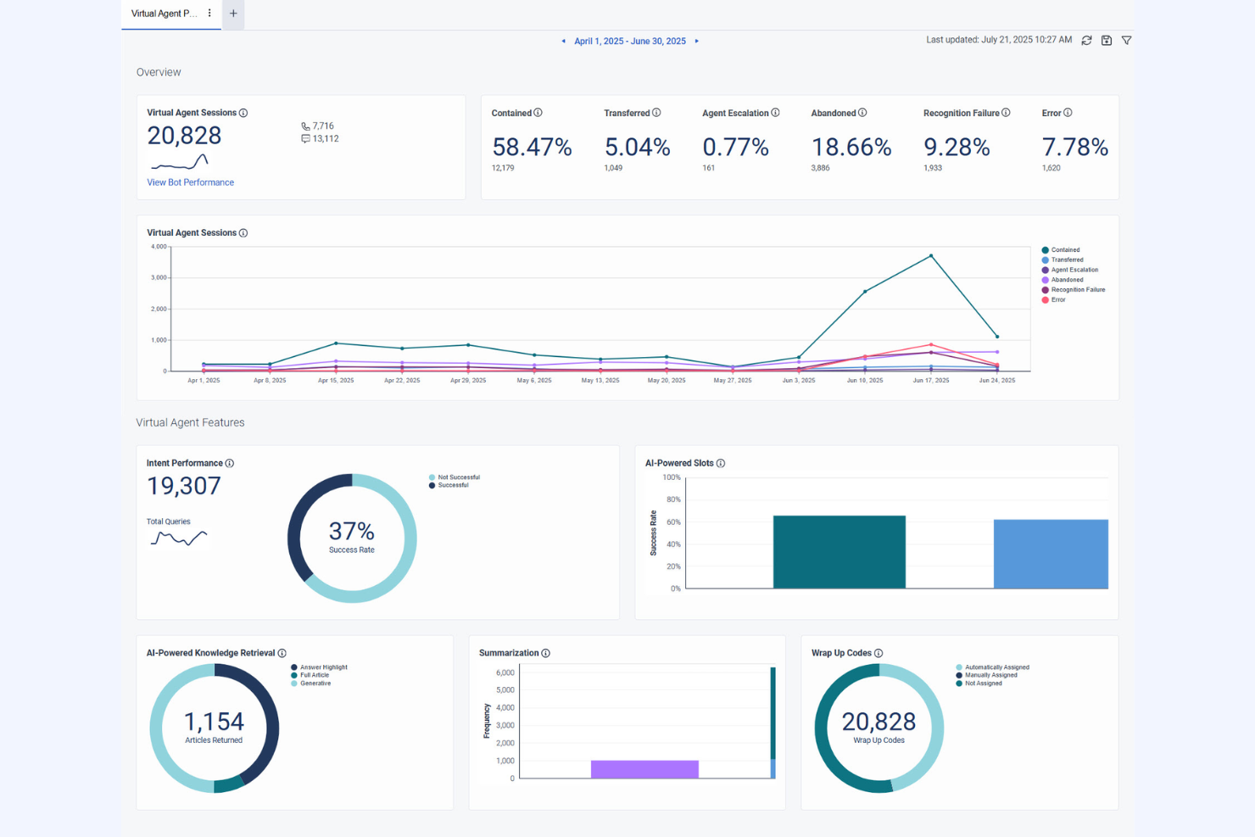Click the 5.04% Transferred value
This screenshot has width=1255, height=837.
tap(638, 148)
